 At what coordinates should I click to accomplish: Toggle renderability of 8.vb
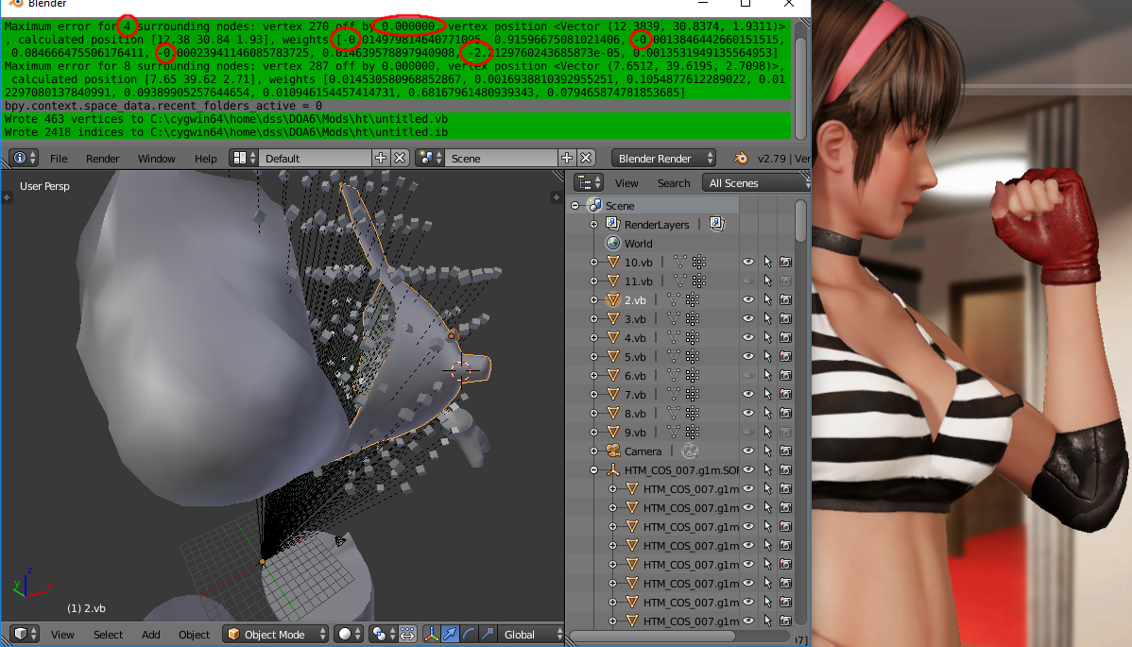pos(785,414)
